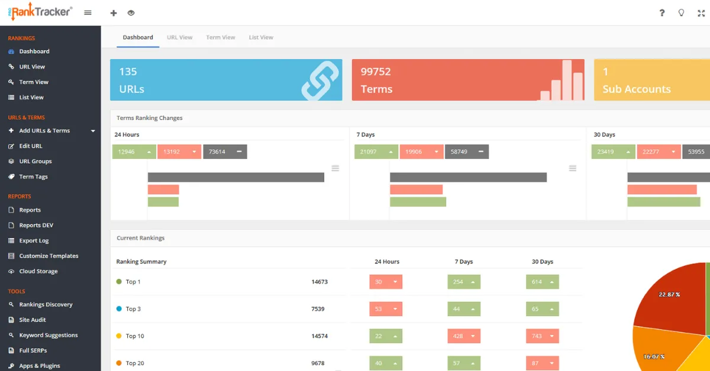Open the lightbulb tips icon
This screenshot has width=710, height=371.
681,12
